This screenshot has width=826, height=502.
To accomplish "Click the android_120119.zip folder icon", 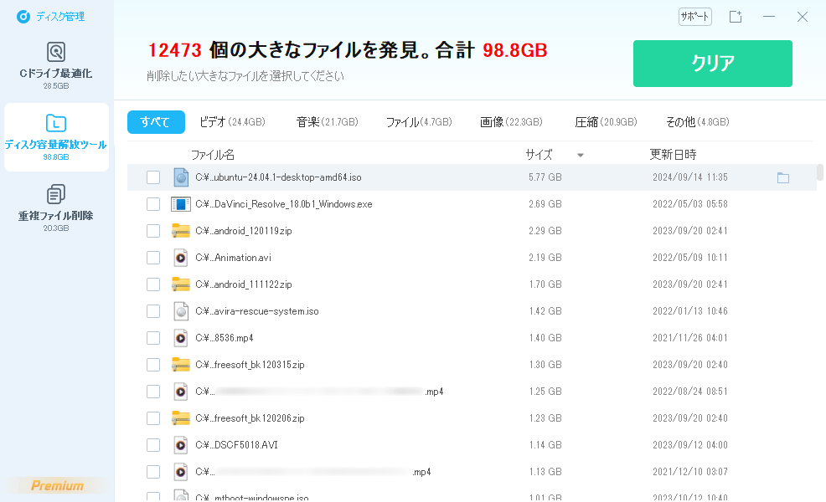I will click(181, 231).
